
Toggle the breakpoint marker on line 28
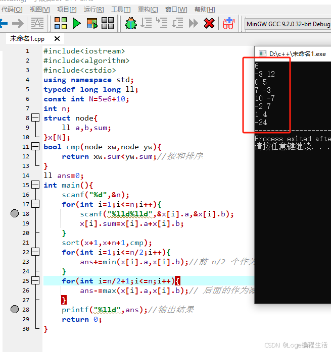click(15, 309)
